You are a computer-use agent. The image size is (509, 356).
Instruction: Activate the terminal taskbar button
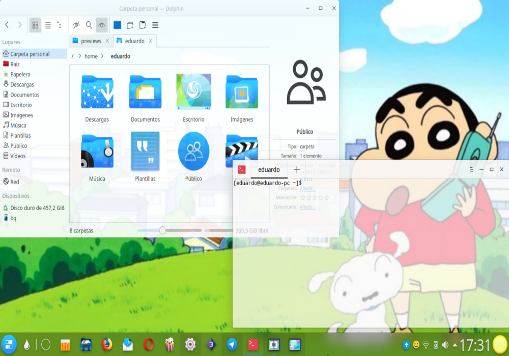click(x=252, y=344)
